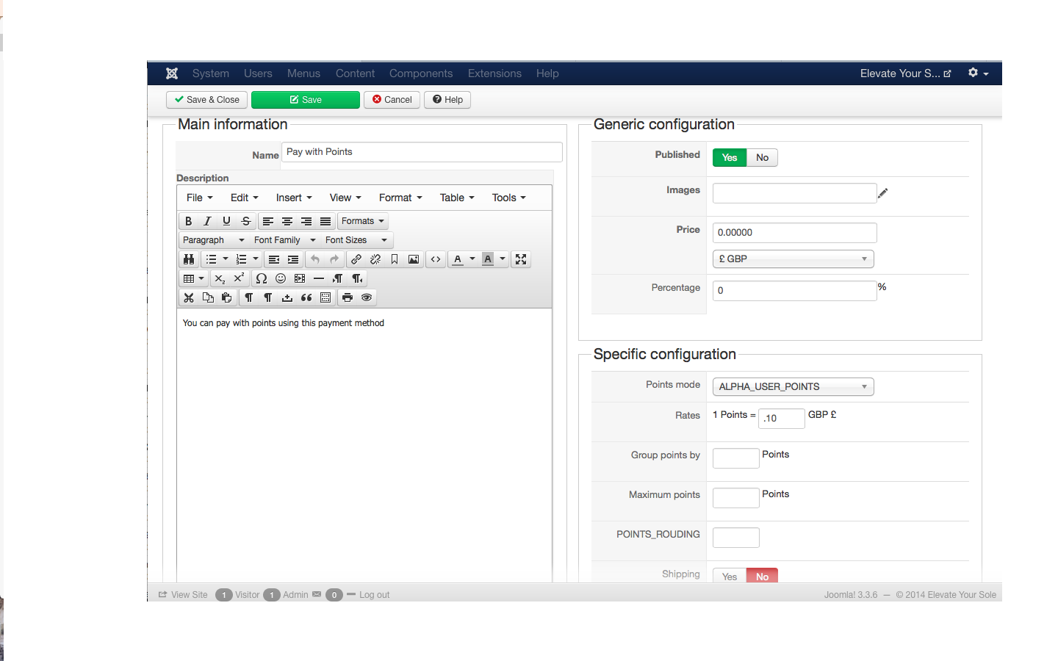
Task: Paste from clipboard in editor toolbar
Action: 227,297
